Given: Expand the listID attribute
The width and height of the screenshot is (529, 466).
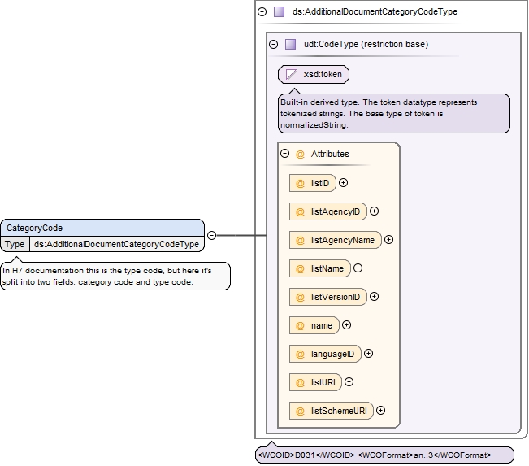Looking at the screenshot, I should click(343, 183).
